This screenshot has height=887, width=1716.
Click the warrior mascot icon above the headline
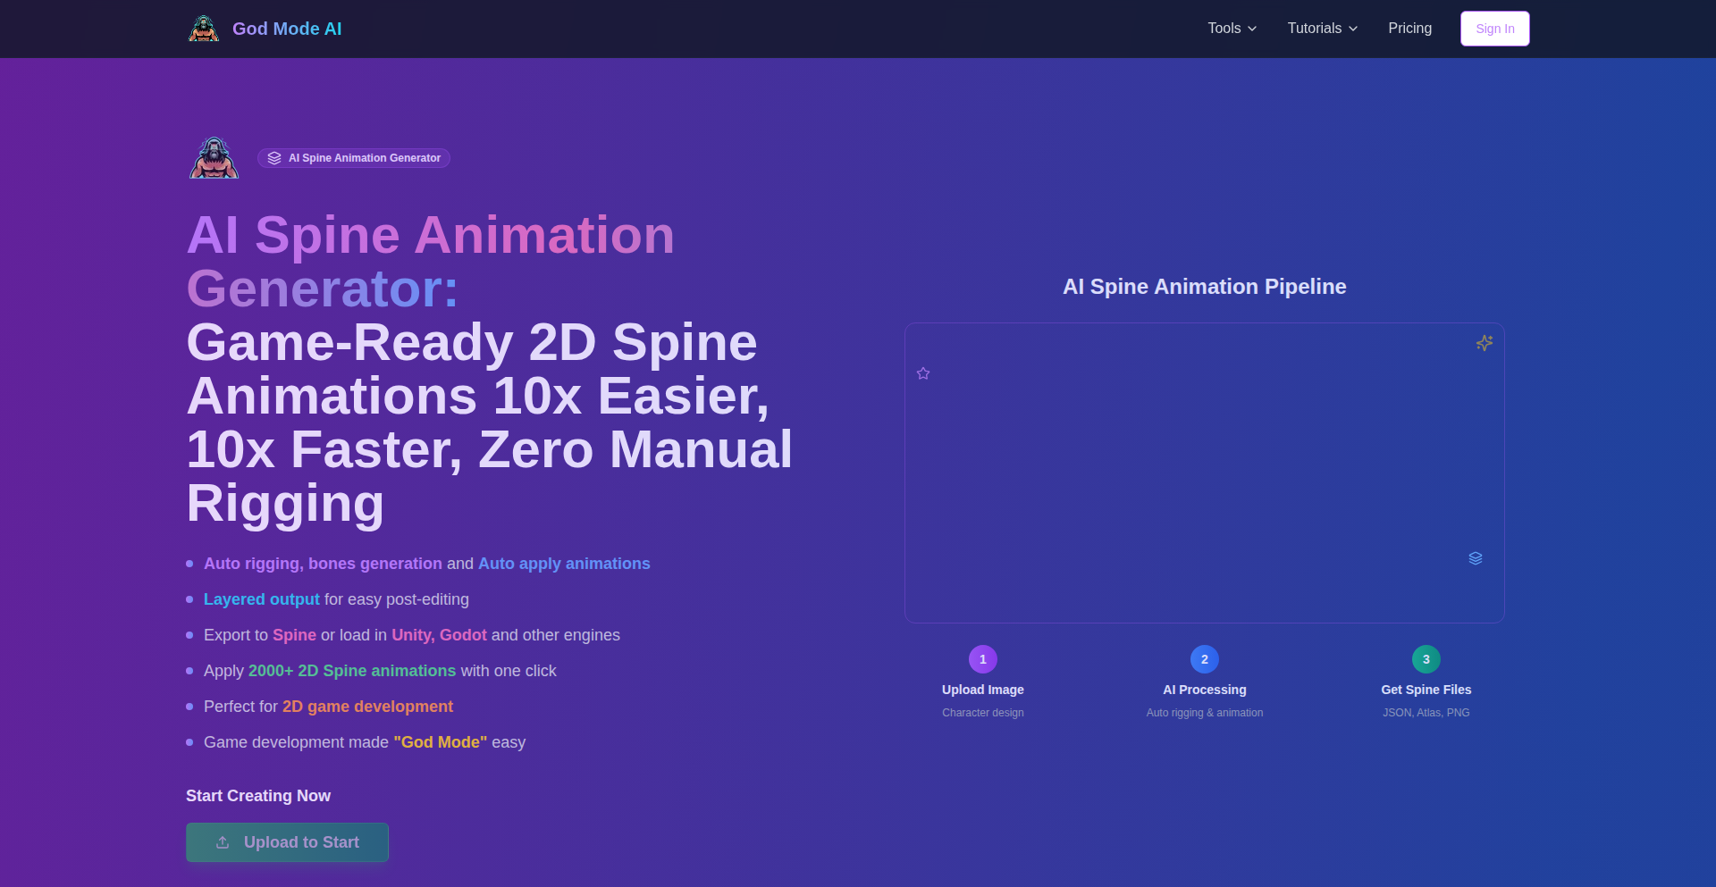pyautogui.click(x=214, y=158)
